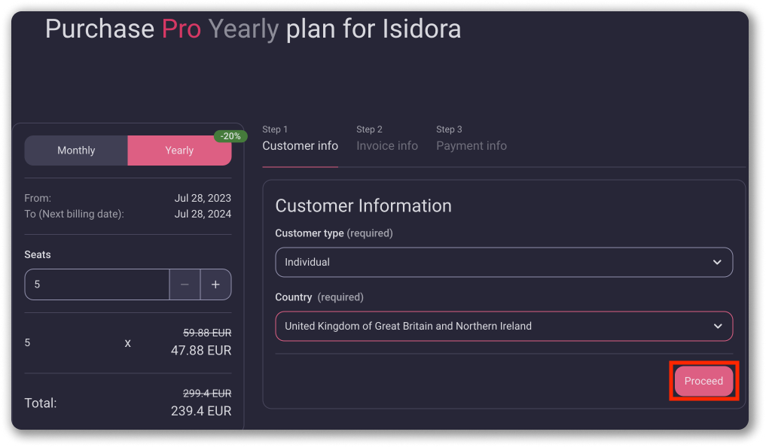Screen dimensions: 766x447
Task: Click the chevron on Individual selector
Action: tap(717, 262)
